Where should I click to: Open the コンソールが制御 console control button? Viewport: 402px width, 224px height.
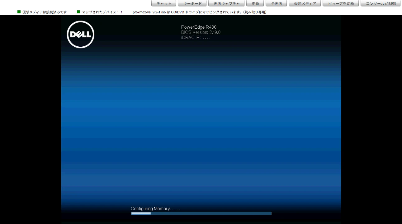(381, 3)
